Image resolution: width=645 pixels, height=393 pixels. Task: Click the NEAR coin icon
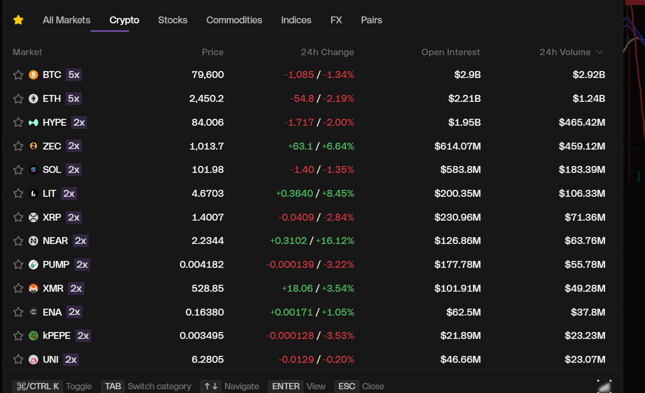tap(33, 241)
